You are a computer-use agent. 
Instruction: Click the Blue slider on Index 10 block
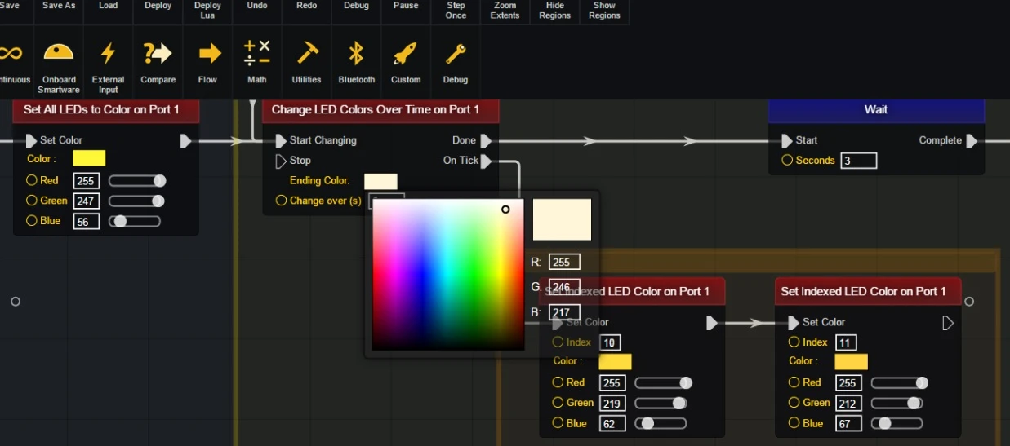coord(661,423)
